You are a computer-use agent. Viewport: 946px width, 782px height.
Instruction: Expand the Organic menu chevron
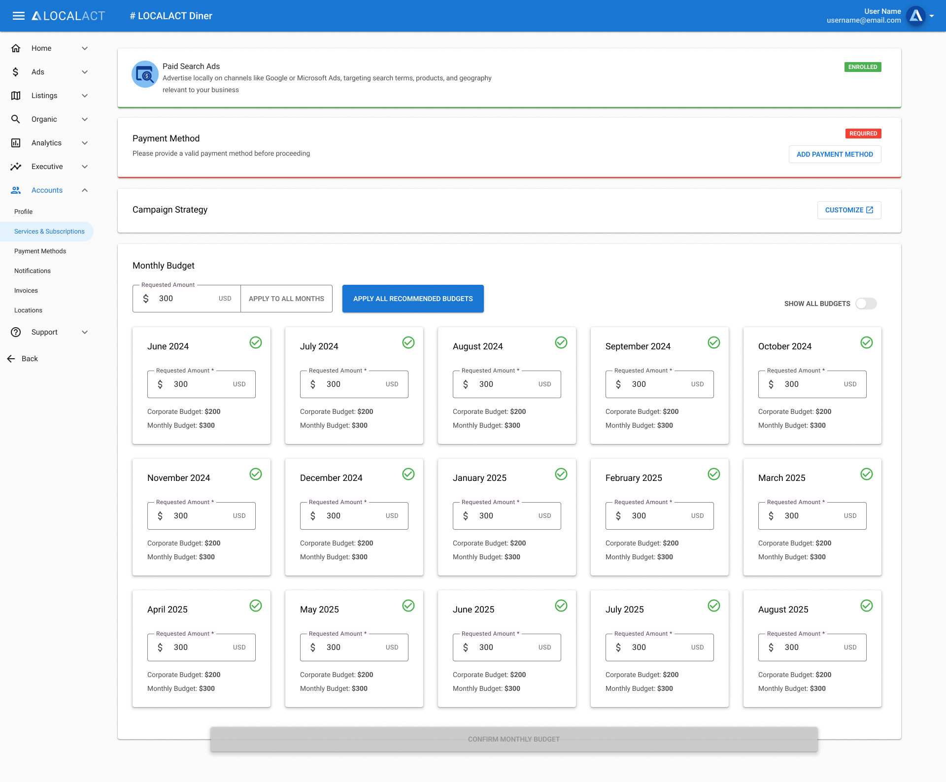(x=85, y=119)
